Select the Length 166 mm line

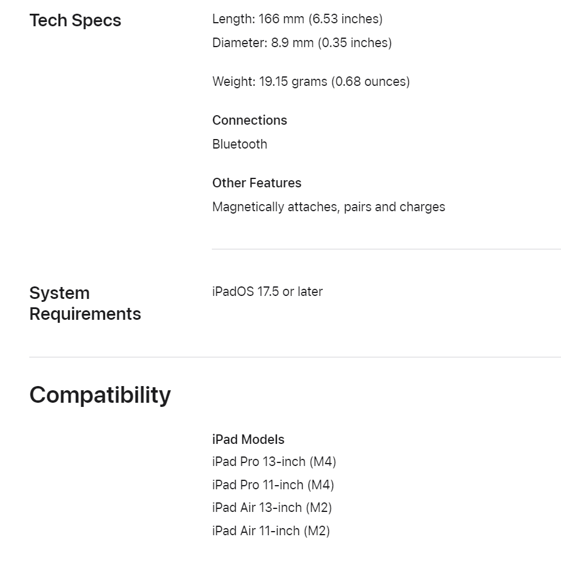[297, 19]
